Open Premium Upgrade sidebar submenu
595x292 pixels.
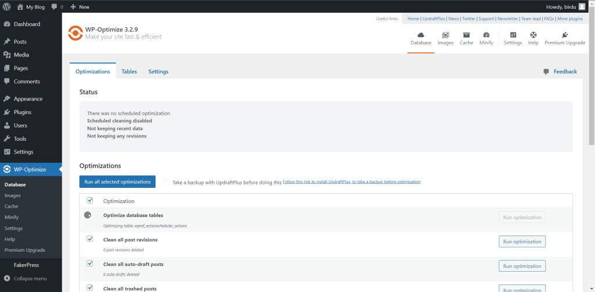(x=24, y=250)
